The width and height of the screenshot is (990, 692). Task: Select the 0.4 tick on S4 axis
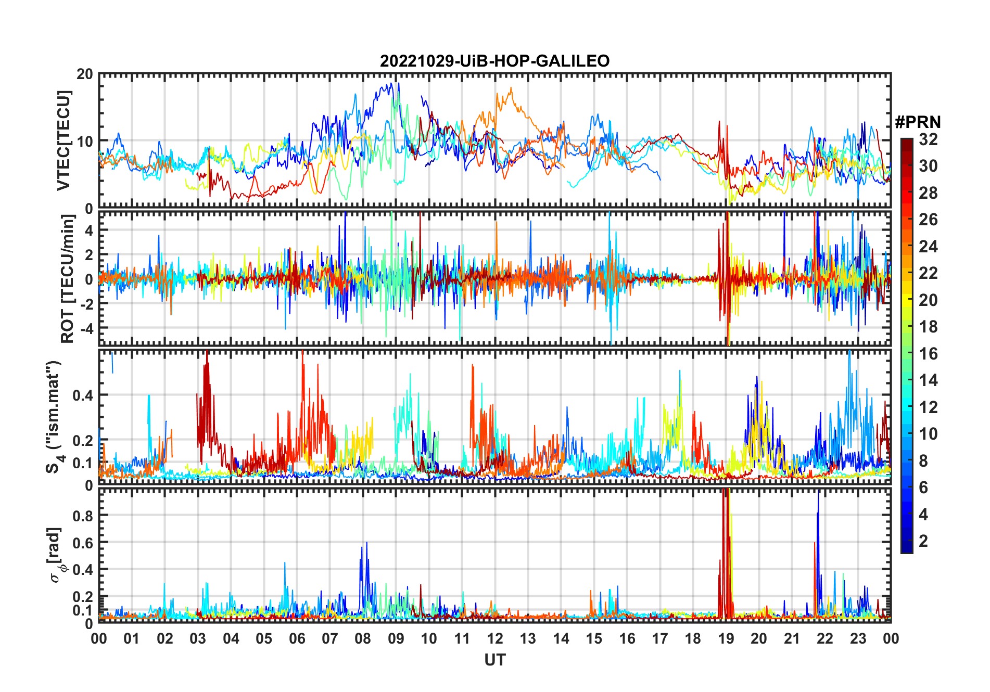click(x=83, y=395)
